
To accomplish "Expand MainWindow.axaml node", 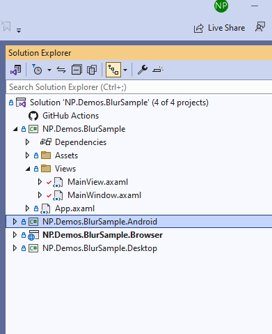I will 40,195.
